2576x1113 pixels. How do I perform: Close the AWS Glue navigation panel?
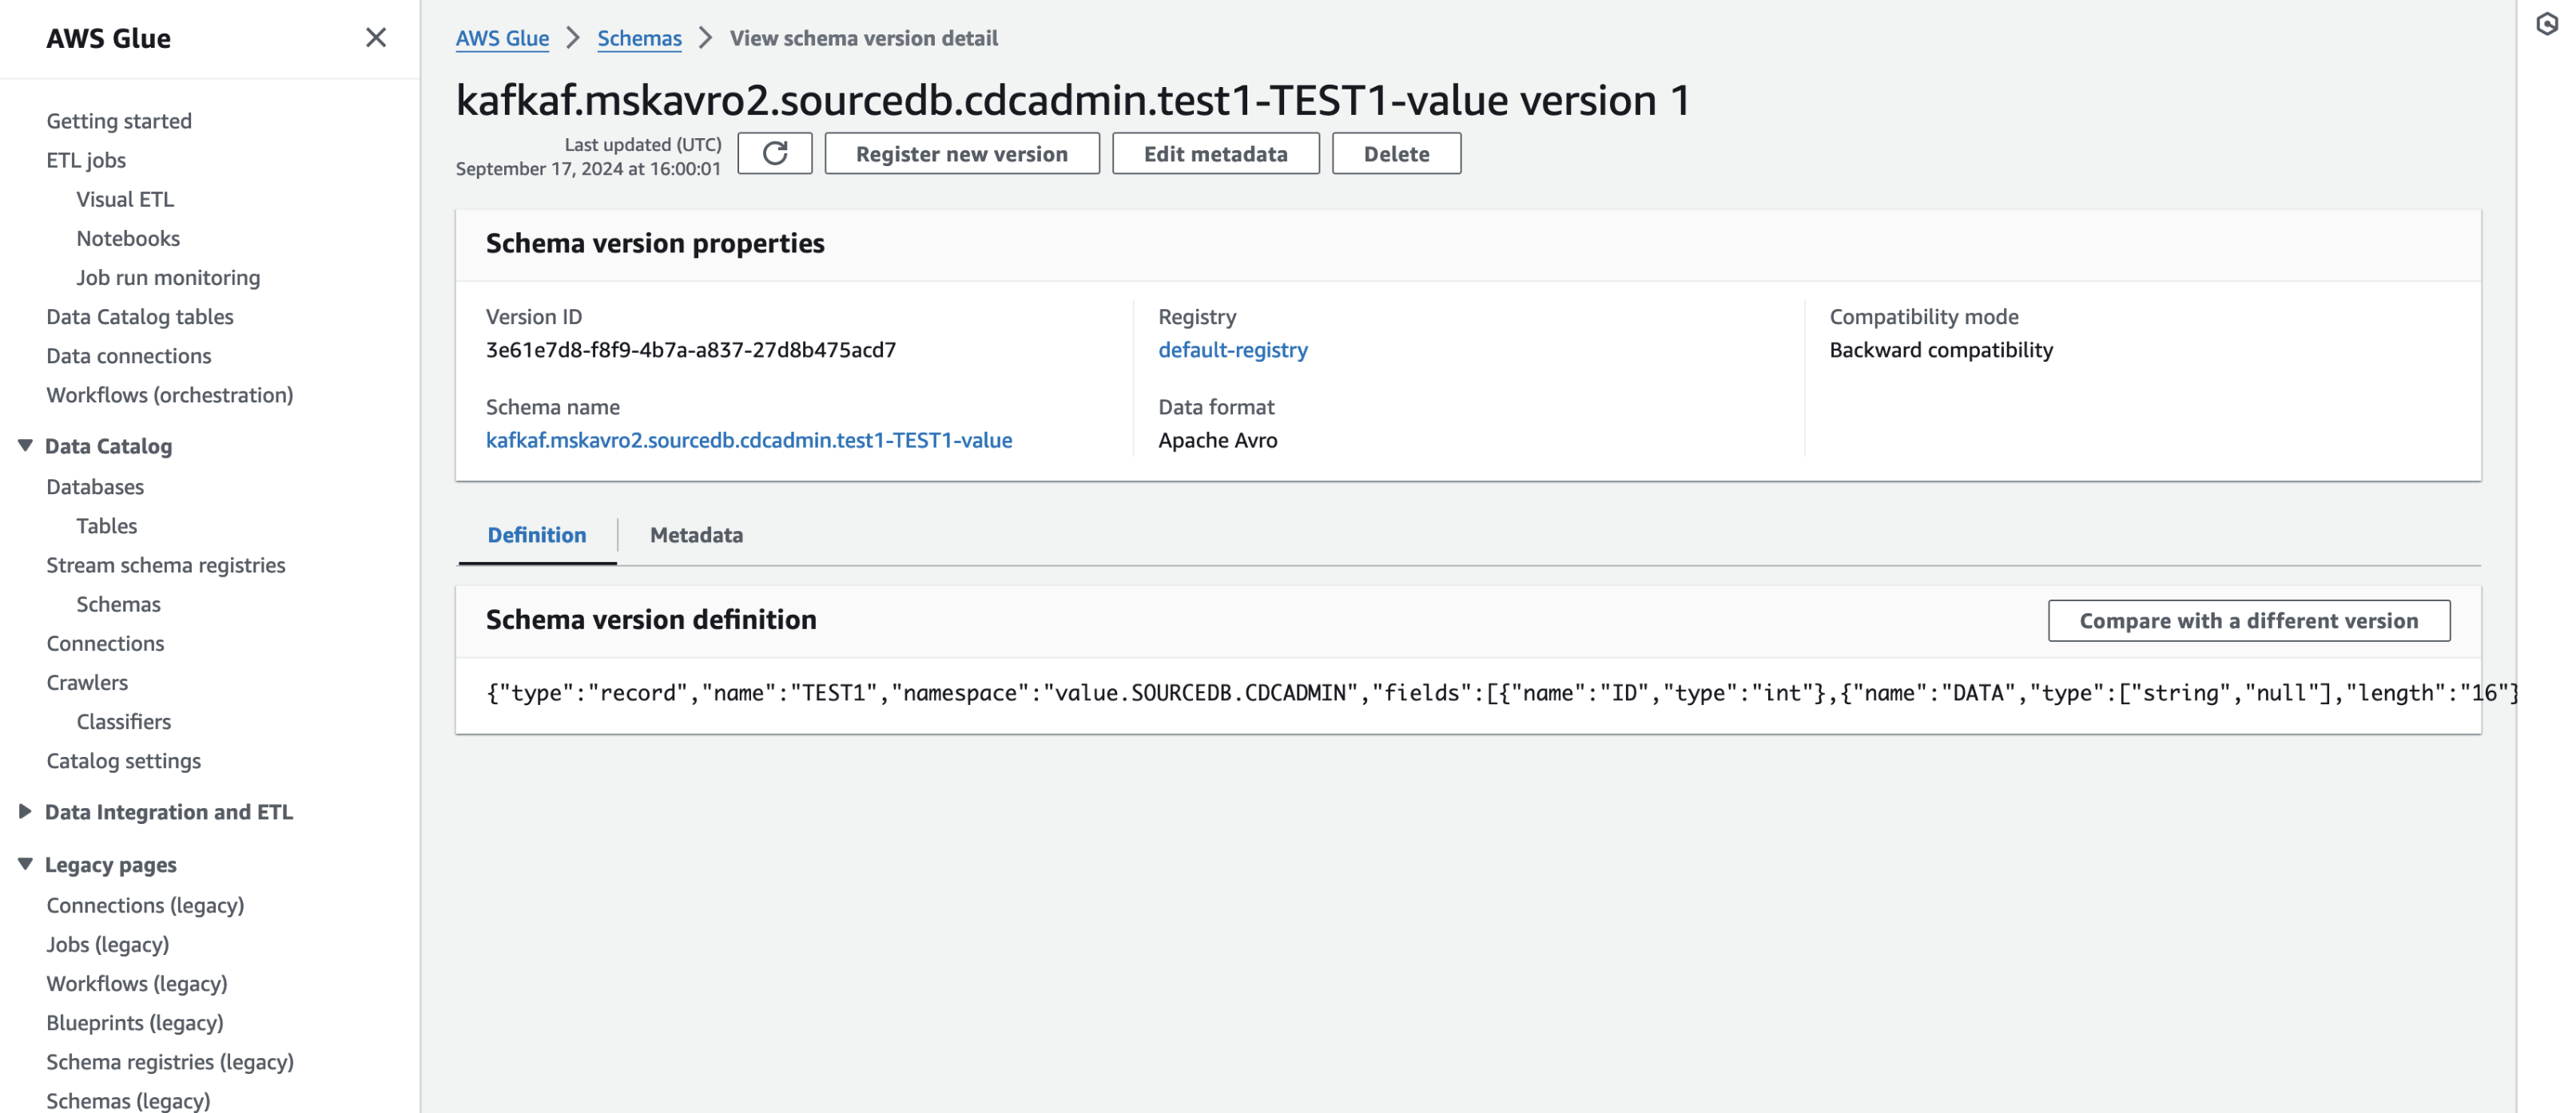375,38
